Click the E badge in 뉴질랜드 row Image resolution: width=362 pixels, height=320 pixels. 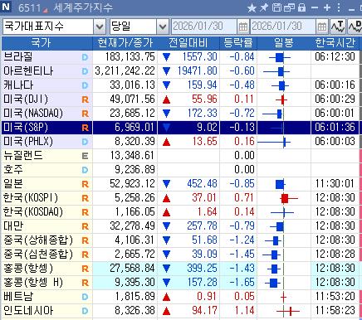(85, 156)
